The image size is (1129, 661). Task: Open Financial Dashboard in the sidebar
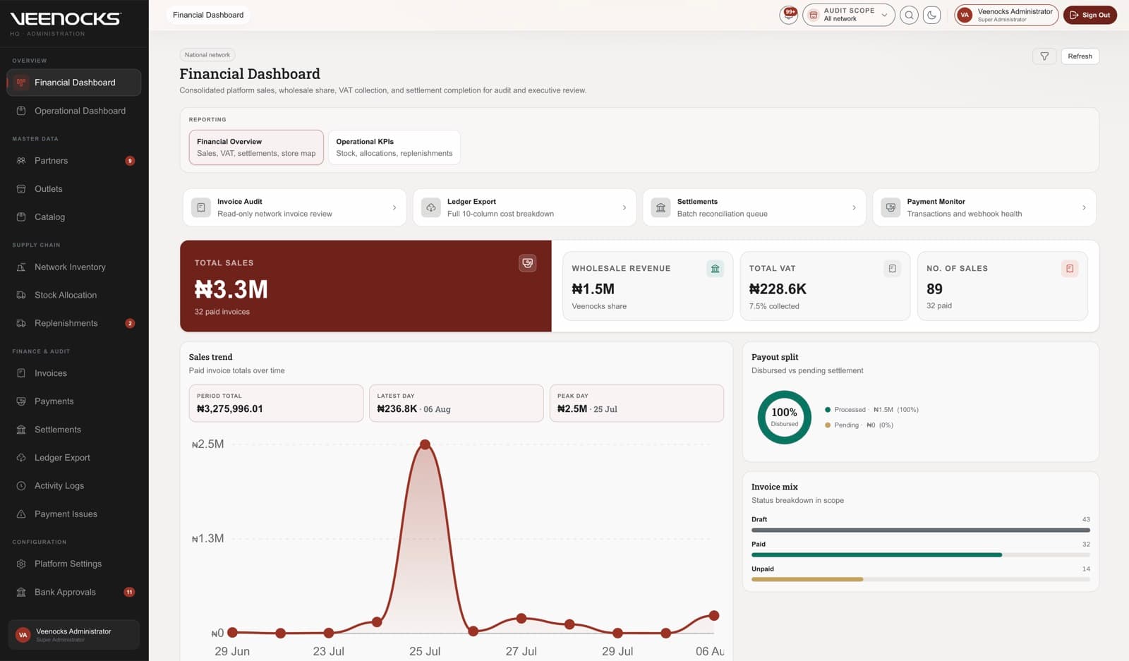(74, 83)
